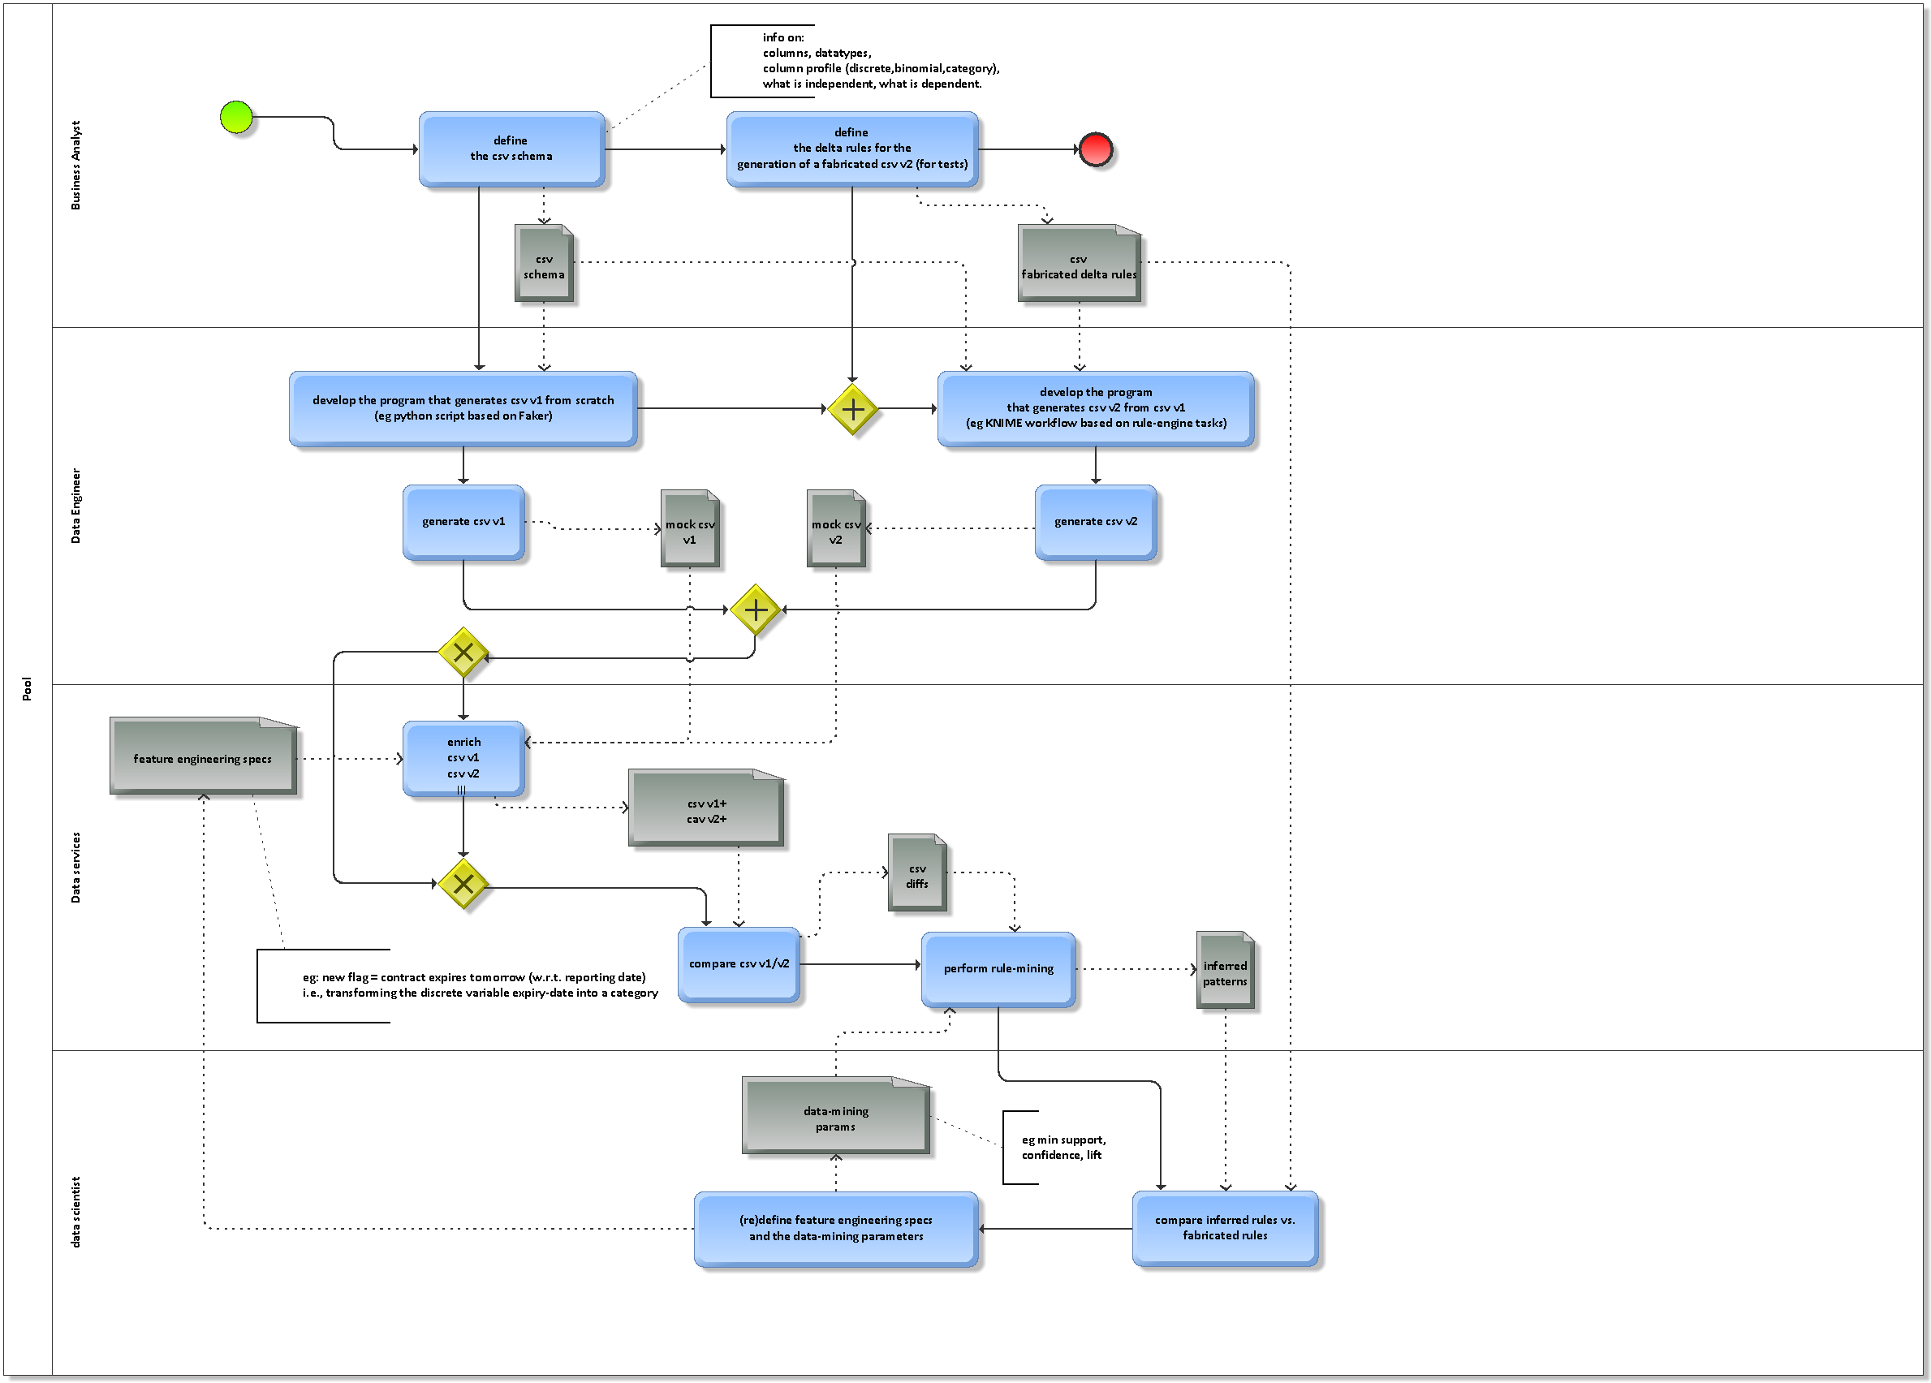Expand the data scientist lane label
Image resolution: width=1931 pixels, height=1383 pixels.
coord(75,1209)
